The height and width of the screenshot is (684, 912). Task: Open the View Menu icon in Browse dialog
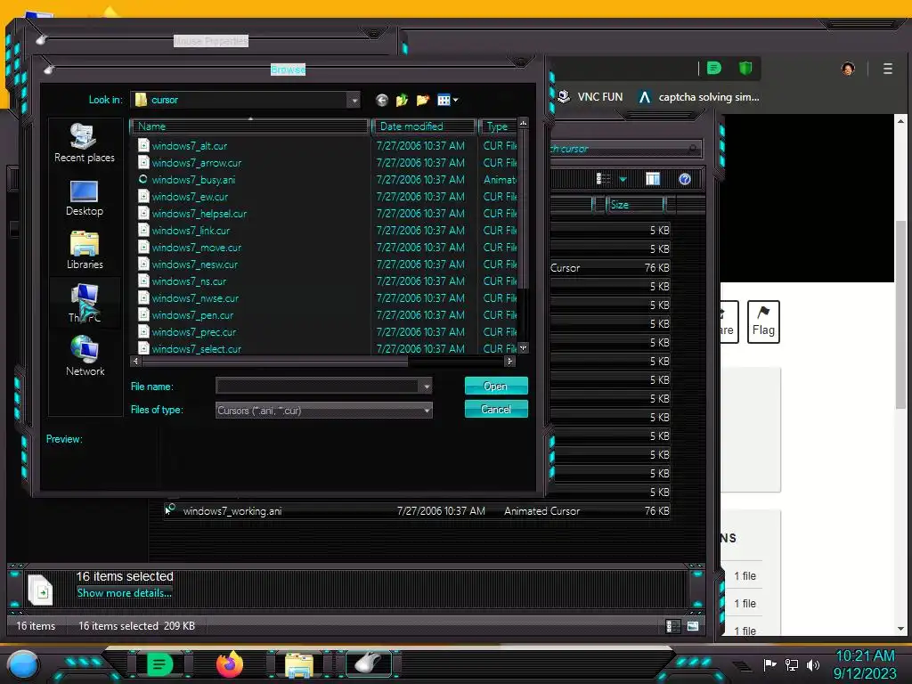point(447,100)
